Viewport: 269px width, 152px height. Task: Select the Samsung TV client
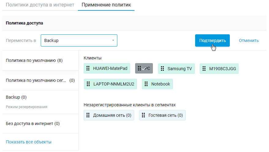[179, 69]
